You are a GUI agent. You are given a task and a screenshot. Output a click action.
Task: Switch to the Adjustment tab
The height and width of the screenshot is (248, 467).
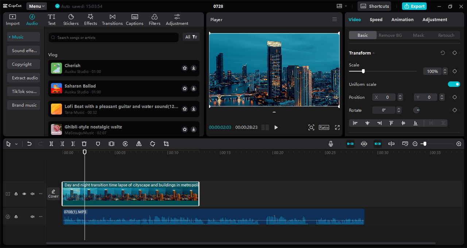point(435,20)
